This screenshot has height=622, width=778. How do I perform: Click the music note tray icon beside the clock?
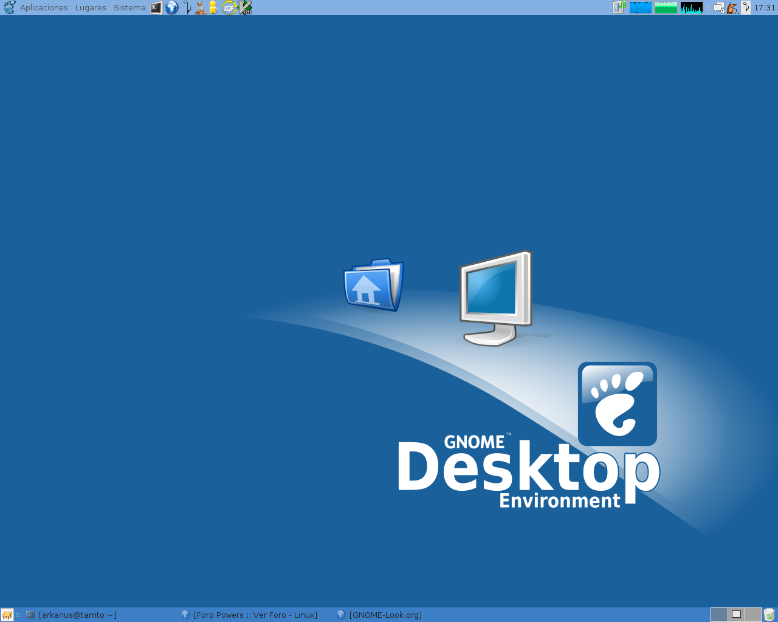point(746,7)
